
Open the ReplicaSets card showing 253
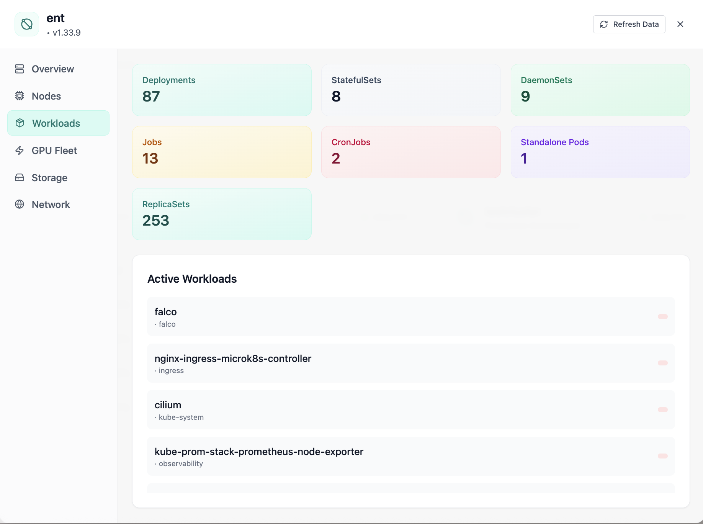222,214
